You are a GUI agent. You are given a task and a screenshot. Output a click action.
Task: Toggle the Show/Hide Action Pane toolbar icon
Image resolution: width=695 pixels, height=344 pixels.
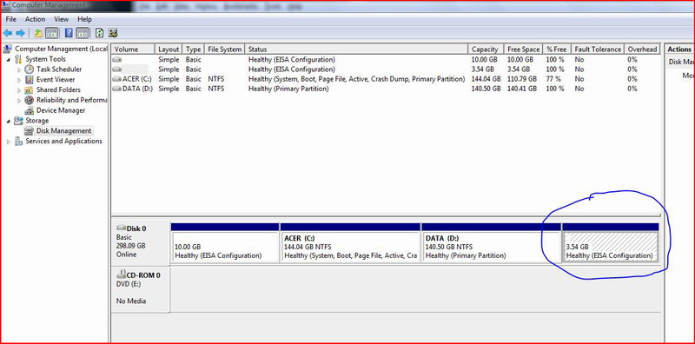pos(83,33)
